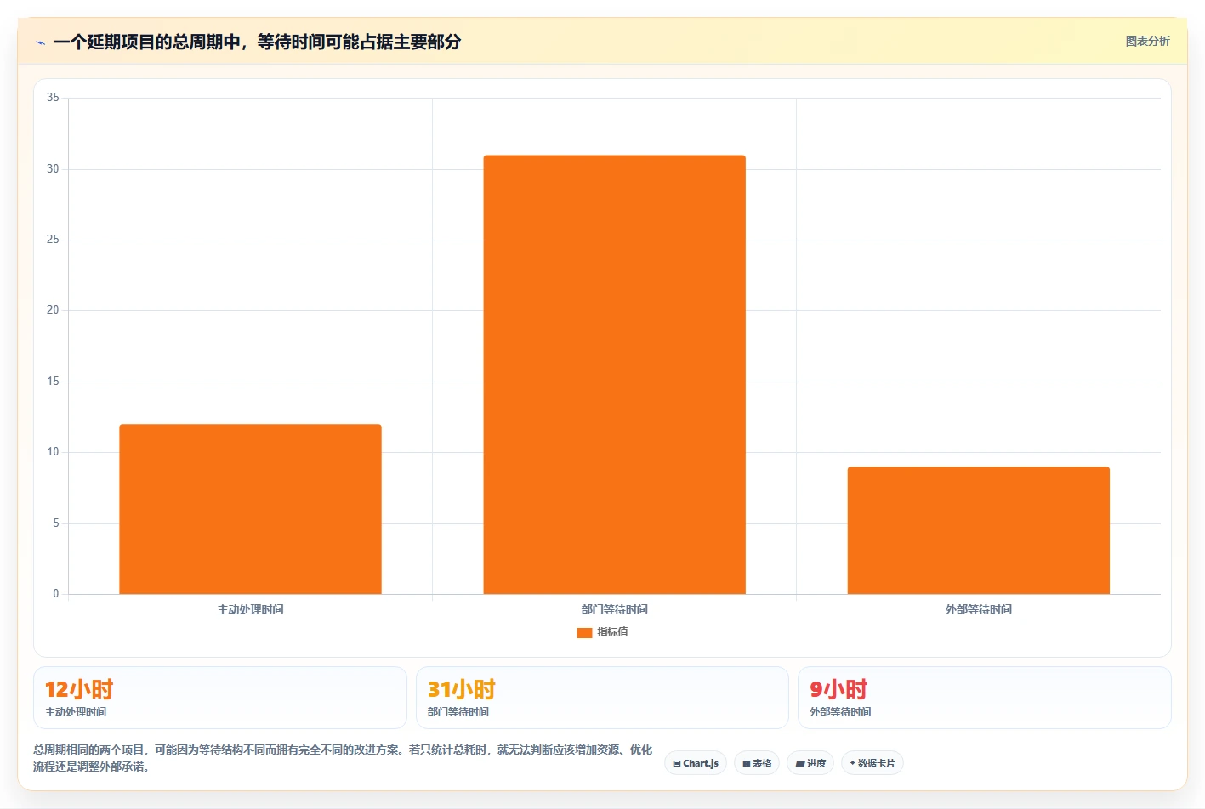Image resolution: width=1205 pixels, height=809 pixels.
Task: Click the 12小时 value card
Action: 219,698
